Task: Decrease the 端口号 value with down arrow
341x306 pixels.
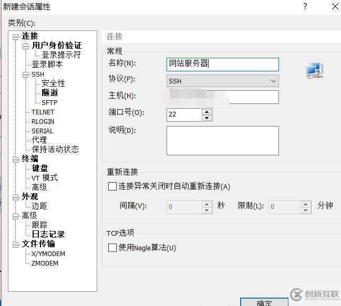Action: 206,118
